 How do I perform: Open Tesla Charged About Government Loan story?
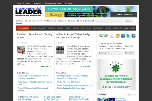35,83
